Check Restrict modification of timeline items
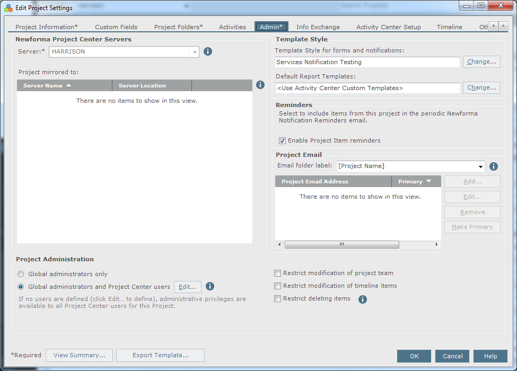517x371 pixels. click(278, 286)
